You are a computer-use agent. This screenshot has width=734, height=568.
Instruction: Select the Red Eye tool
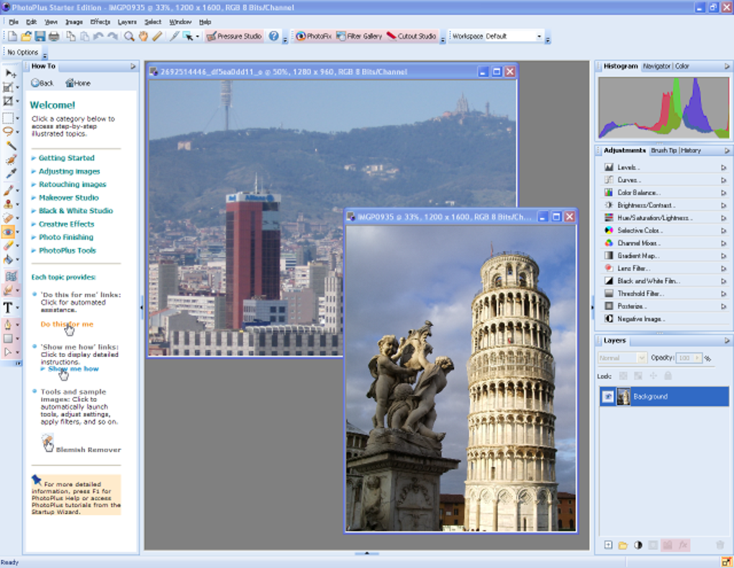coord(9,232)
